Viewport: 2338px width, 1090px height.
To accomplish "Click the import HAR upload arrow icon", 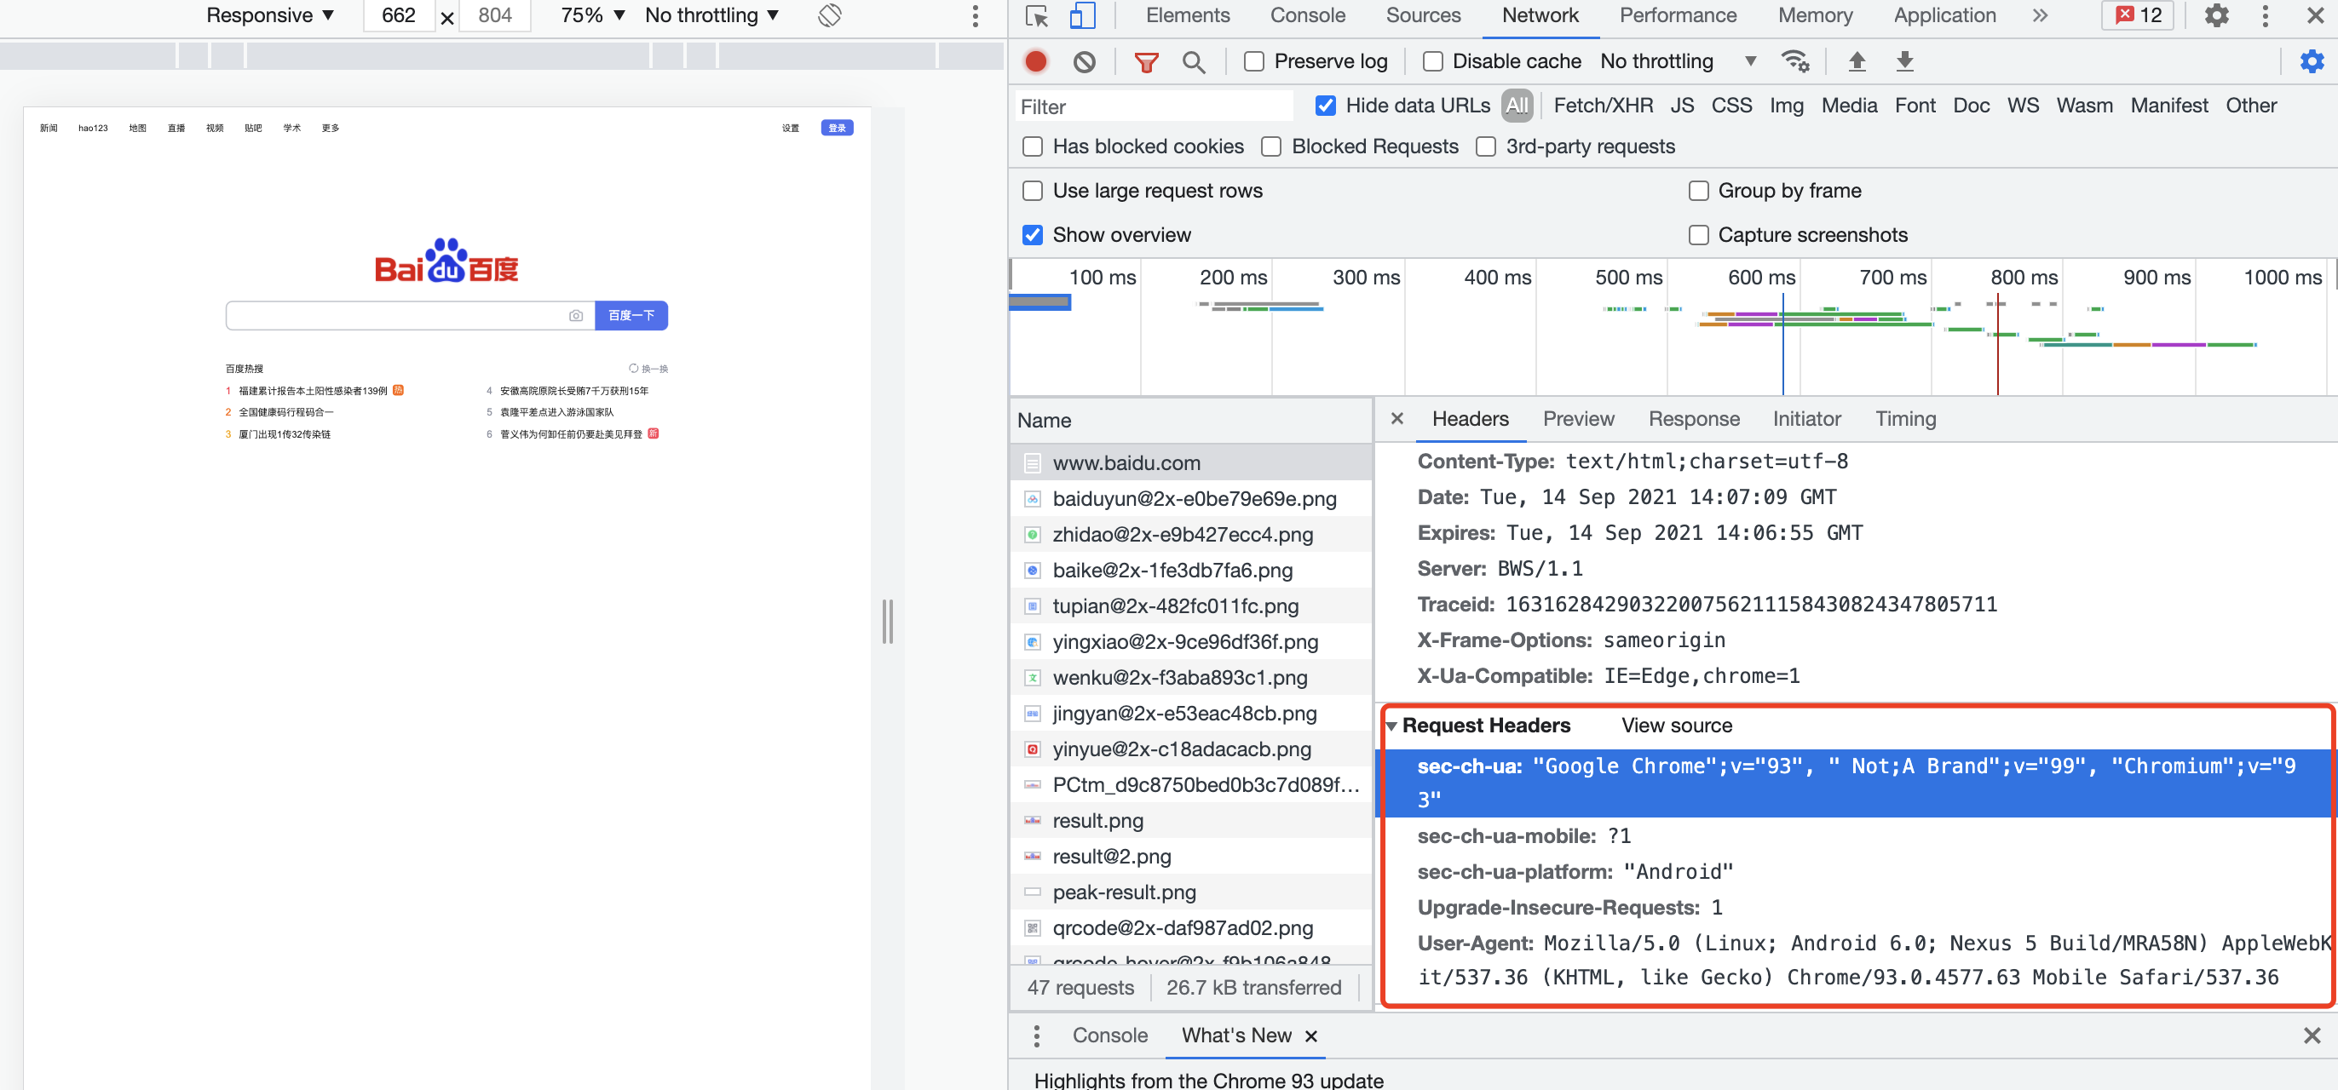I will click(1856, 61).
